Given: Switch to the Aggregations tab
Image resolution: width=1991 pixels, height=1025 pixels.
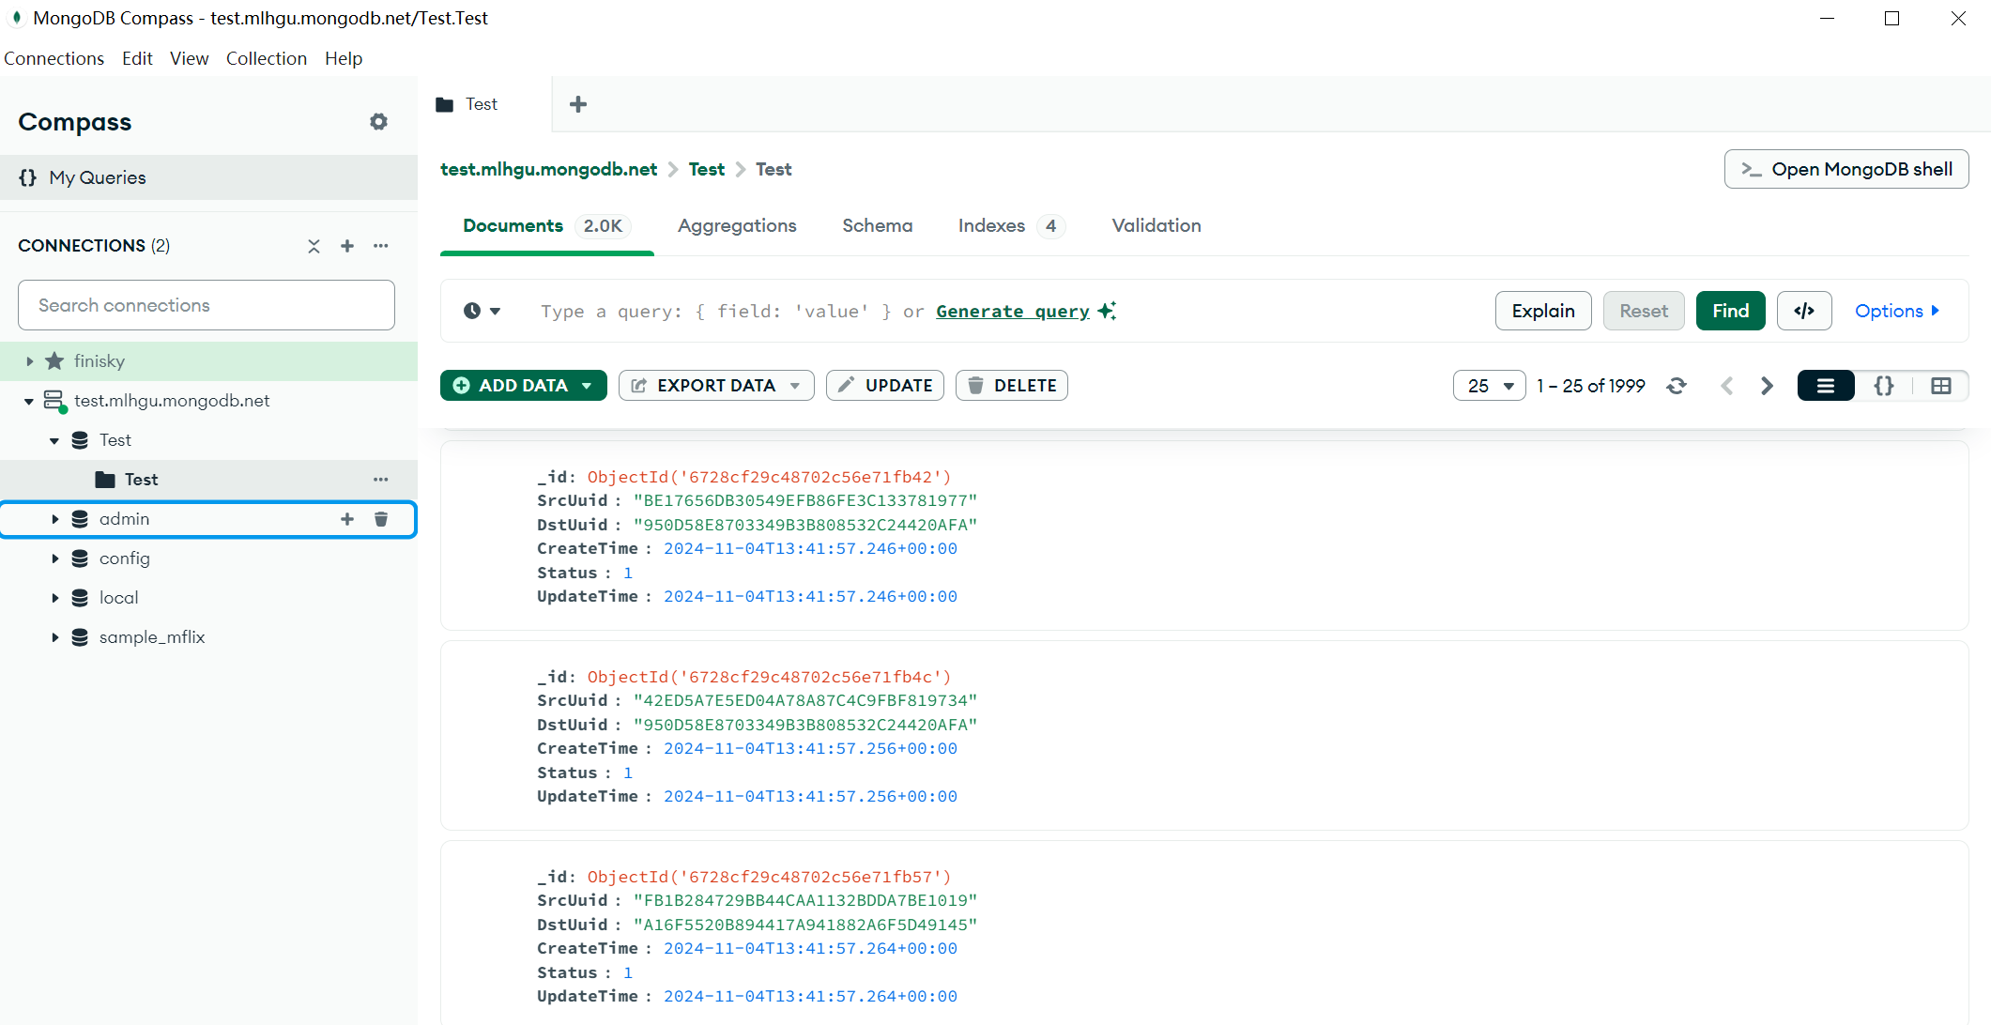Looking at the screenshot, I should (737, 225).
